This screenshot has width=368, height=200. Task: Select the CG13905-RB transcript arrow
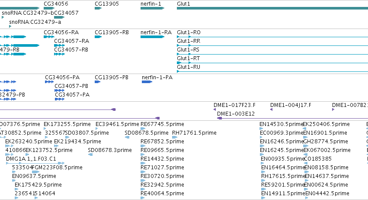click(98, 37)
